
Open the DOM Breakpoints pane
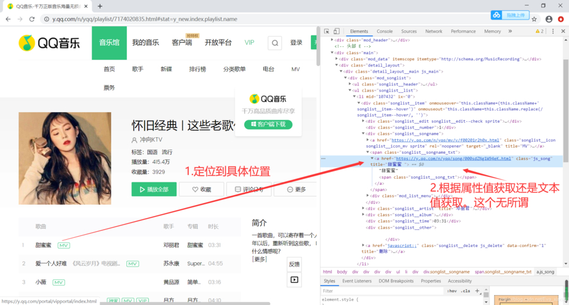[396, 281]
